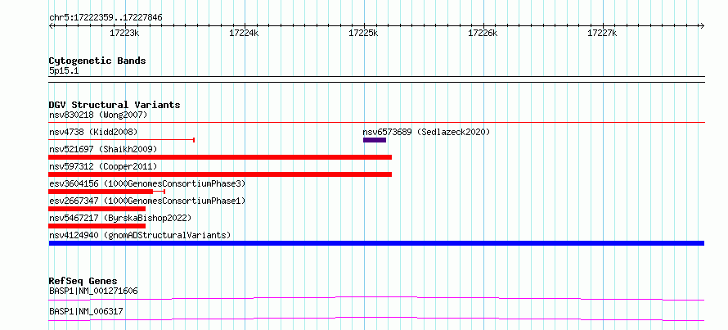Click the red nsv5467217 variant bar
Image resolution: width=728 pixels, height=330 pixels.
point(97,226)
